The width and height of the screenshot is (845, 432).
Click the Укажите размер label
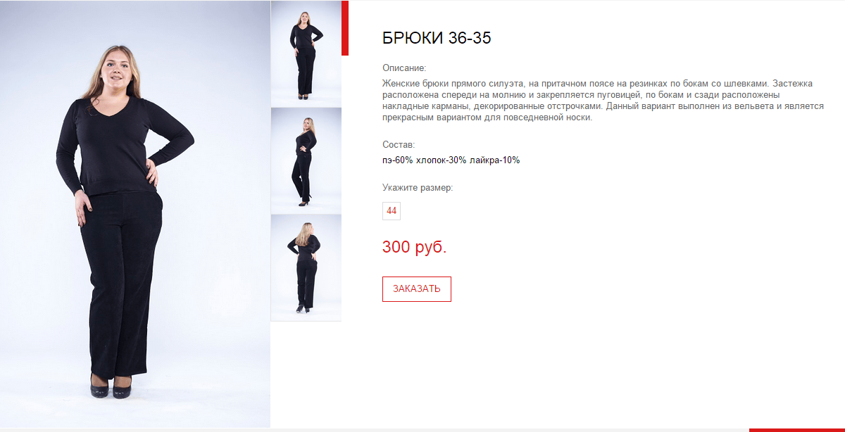418,188
